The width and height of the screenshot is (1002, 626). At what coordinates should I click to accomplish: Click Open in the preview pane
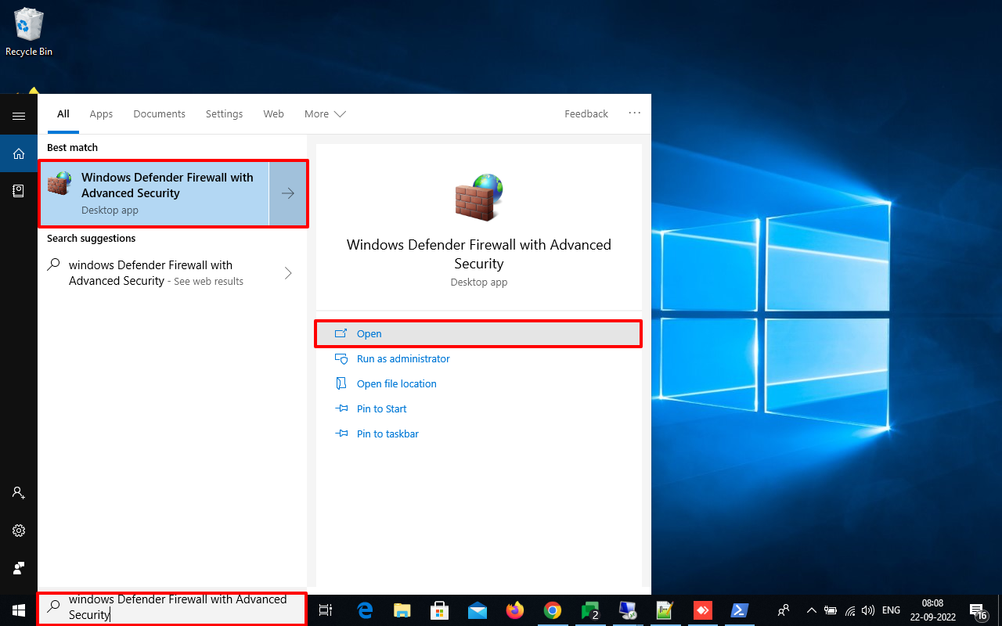(478, 333)
